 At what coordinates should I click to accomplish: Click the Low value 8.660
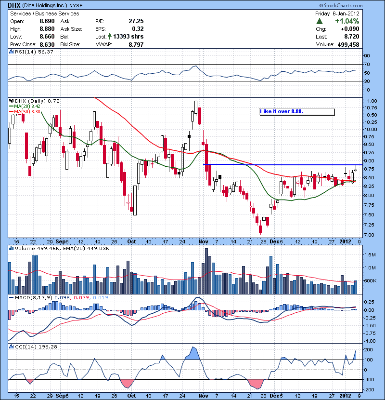pyautogui.click(x=47, y=37)
